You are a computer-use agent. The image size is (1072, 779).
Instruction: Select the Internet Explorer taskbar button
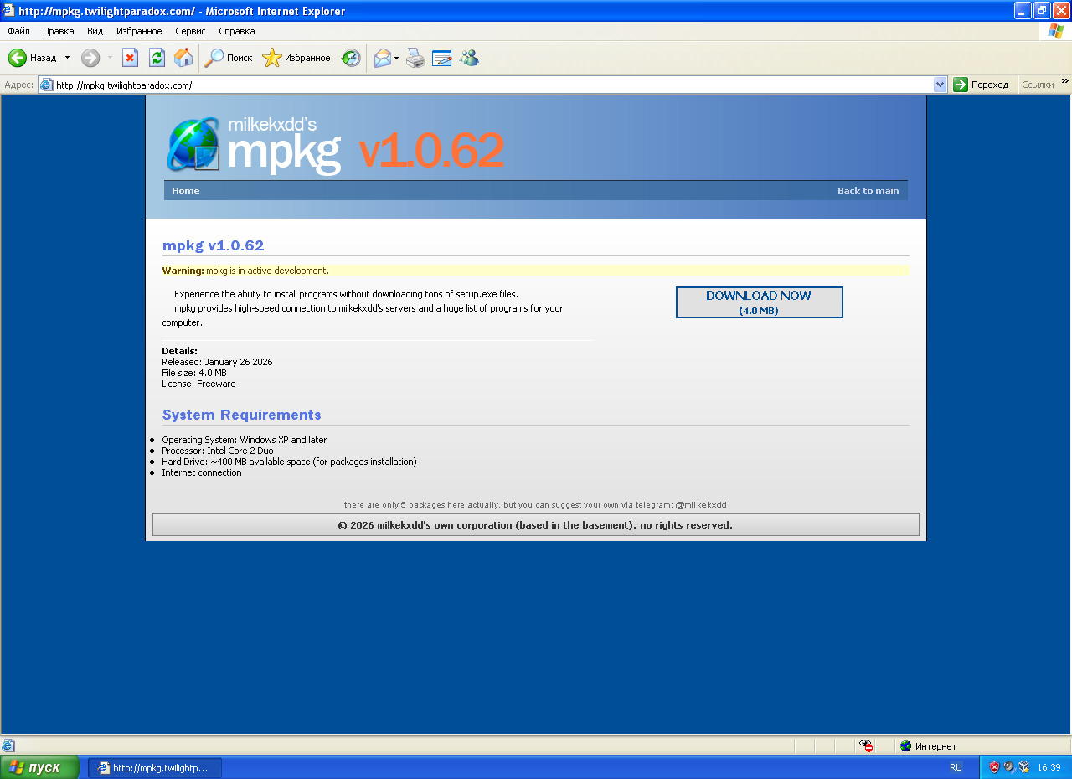(155, 767)
